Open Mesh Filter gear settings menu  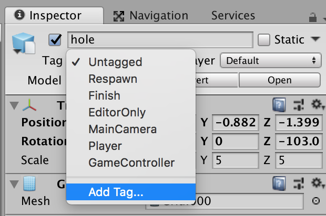pyautogui.click(x=318, y=183)
